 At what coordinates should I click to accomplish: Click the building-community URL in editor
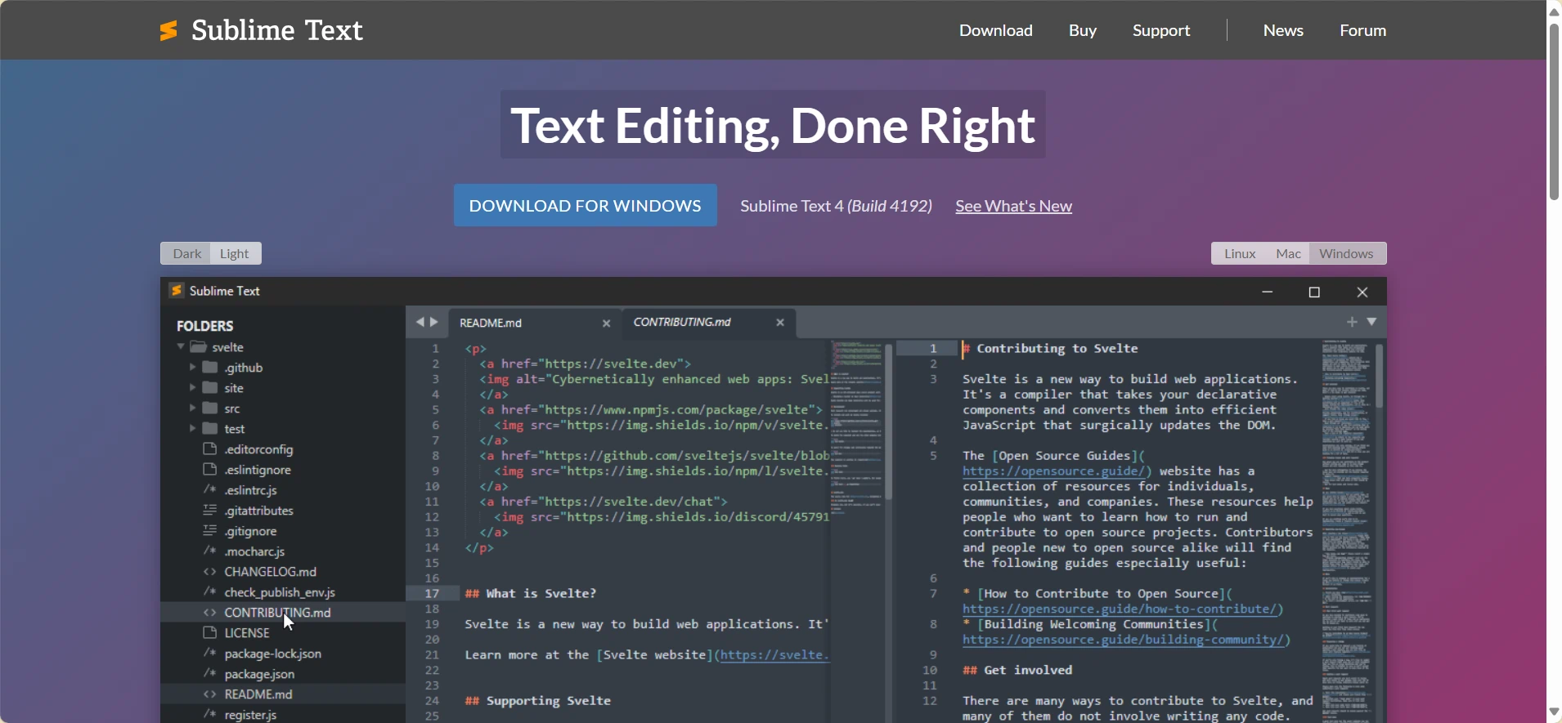pyautogui.click(x=1123, y=640)
